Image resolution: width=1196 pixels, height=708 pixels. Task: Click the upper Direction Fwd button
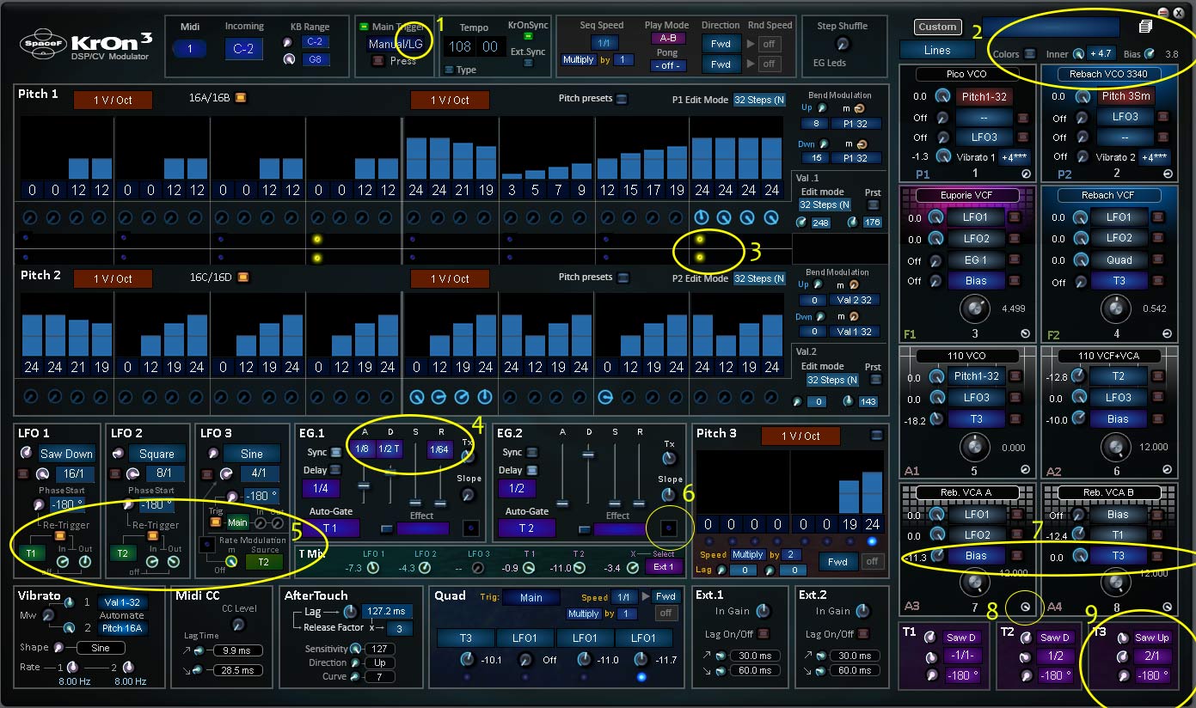click(721, 43)
